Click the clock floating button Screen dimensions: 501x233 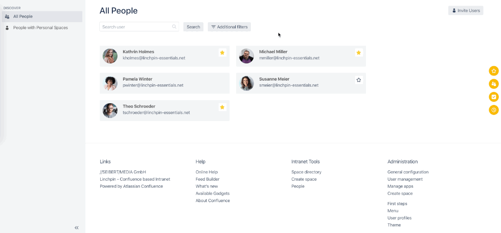tap(494, 110)
